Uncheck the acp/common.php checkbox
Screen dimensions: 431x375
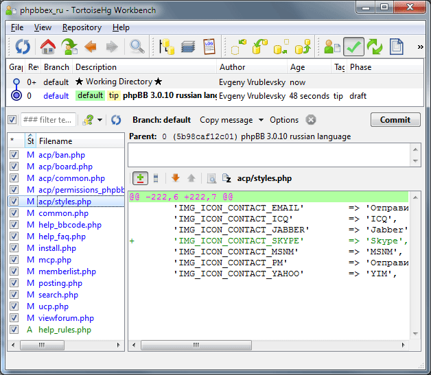[x=14, y=178]
